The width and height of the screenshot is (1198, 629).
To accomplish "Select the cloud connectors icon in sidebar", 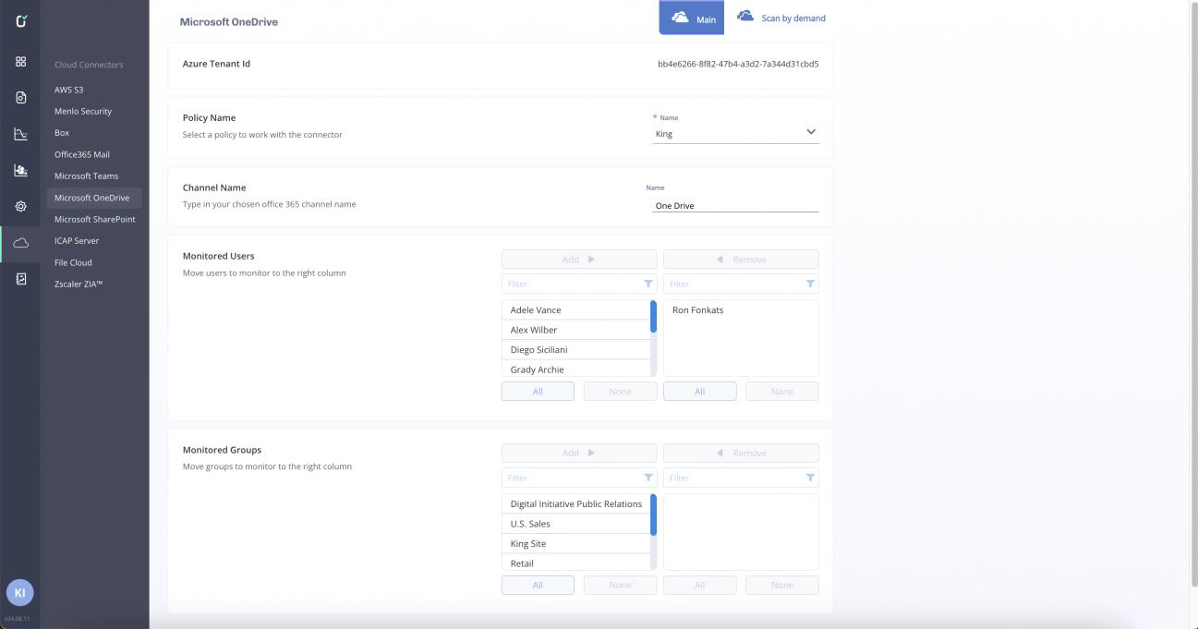I will [x=20, y=243].
